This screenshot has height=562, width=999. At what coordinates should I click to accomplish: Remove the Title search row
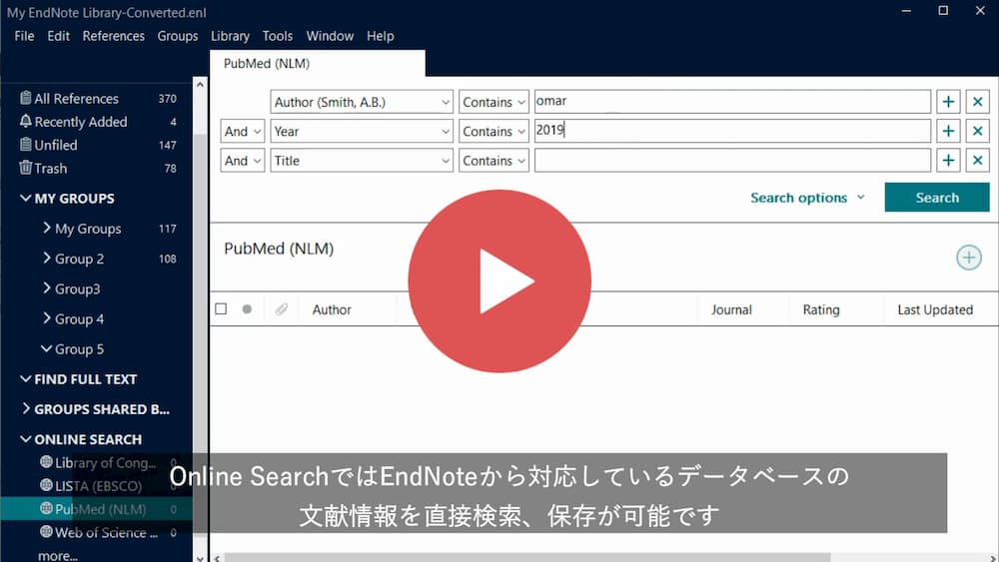click(977, 161)
